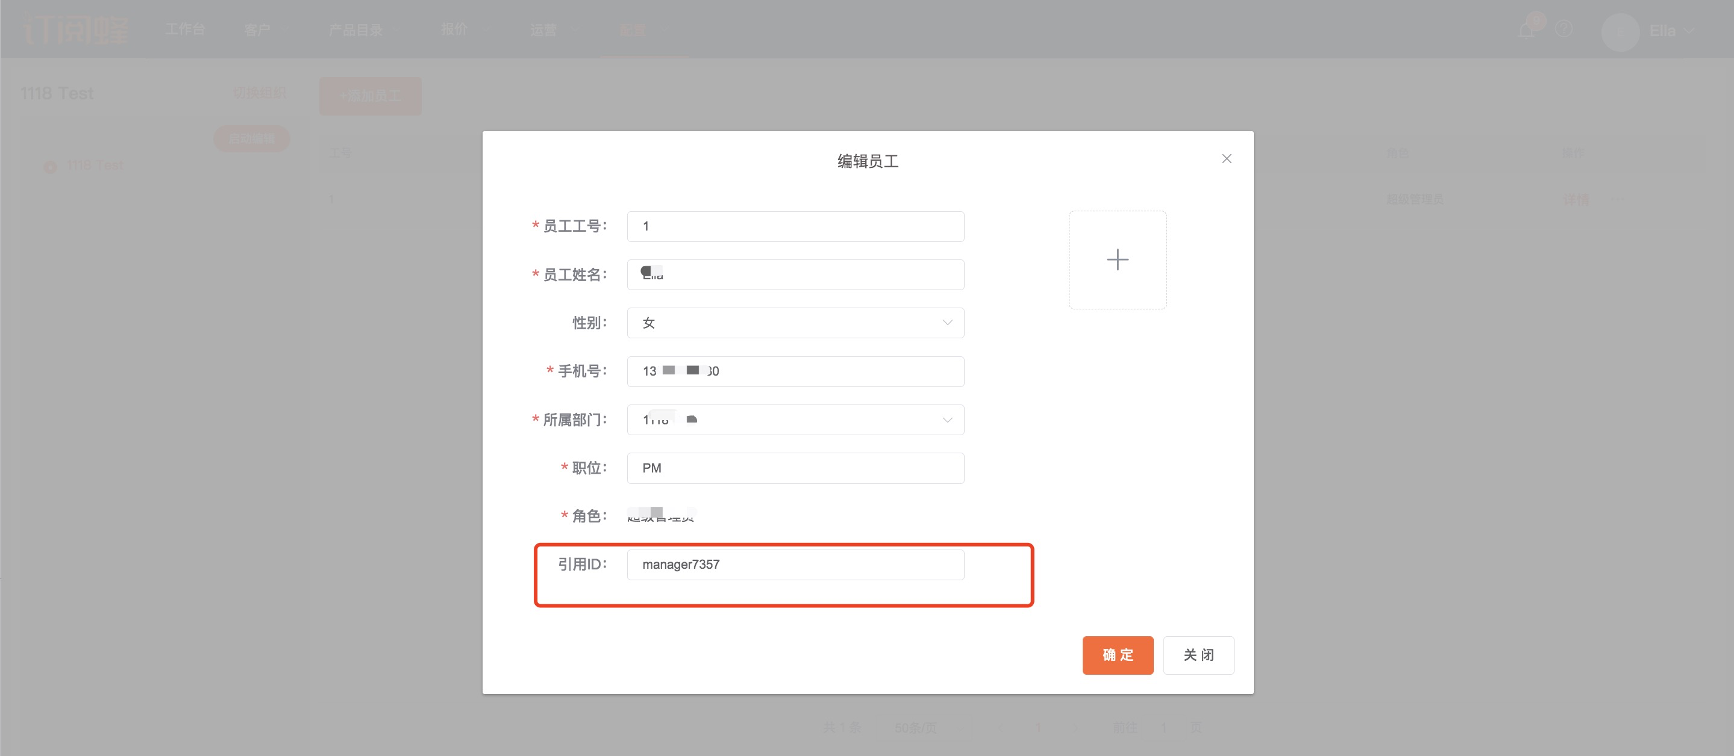Screen dimensions: 1734x756
Task: Open the Ella account dropdown menu
Action: pos(1671,31)
